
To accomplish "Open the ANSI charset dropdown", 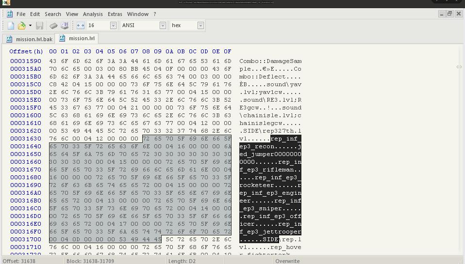I will [163, 26].
